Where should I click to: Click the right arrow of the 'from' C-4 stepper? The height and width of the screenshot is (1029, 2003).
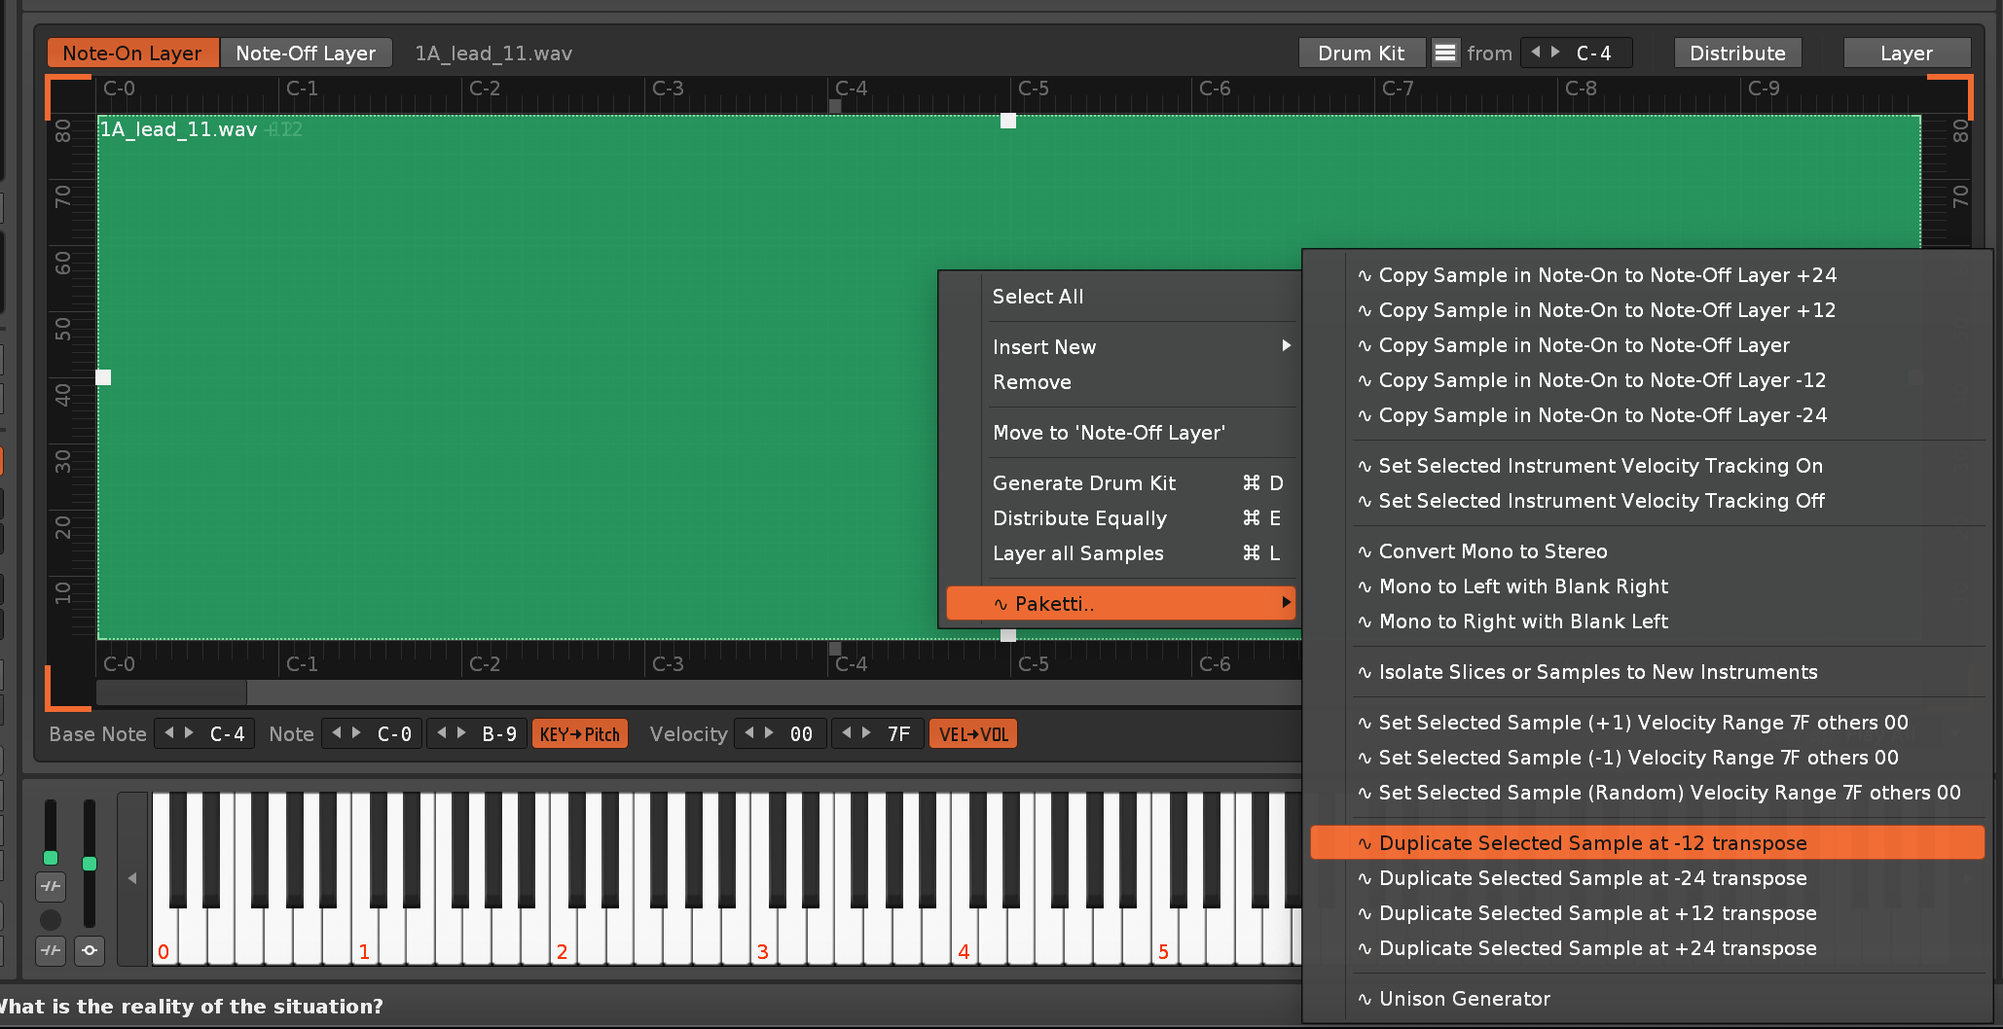pos(1555,53)
